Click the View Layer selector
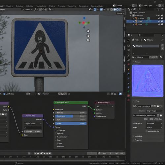Viewport: 165px width, 165px height. pyautogui.click(x=148, y=6)
